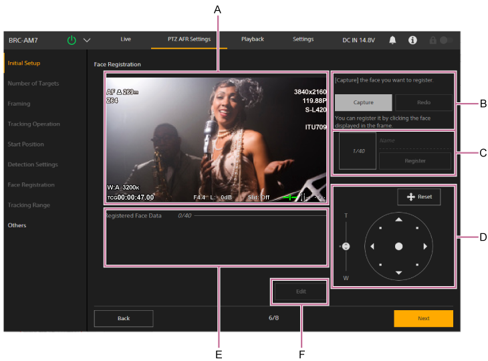Switch to the Live tab
This screenshot has height=361, width=488.
[x=126, y=39]
